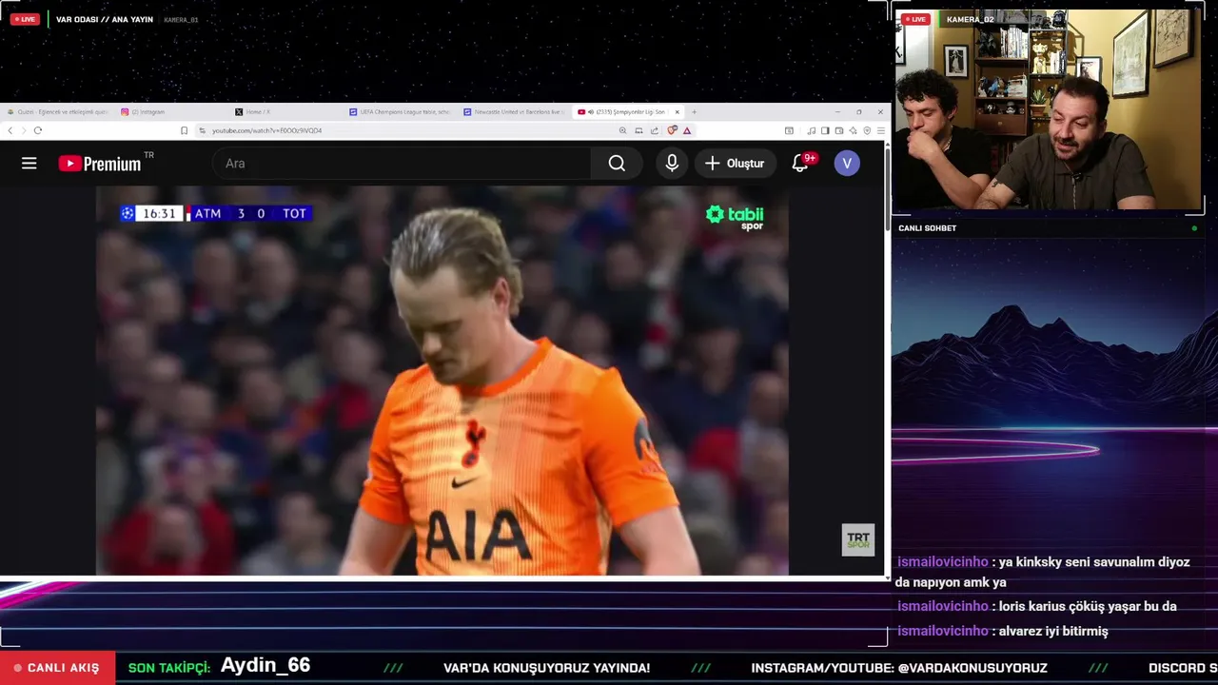The width and height of the screenshot is (1218, 685).
Task: Bookmark the page using the bookmark icon
Action: tap(185, 130)
